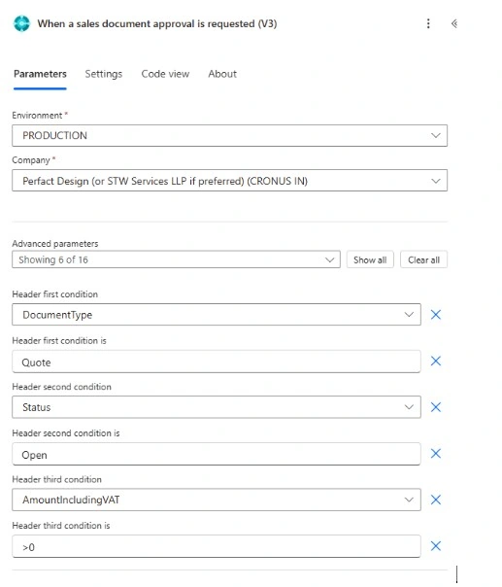Remove the Quote condition value field
Image resolution: width=502 pixels, height=587 pixels.
(436, 361)
